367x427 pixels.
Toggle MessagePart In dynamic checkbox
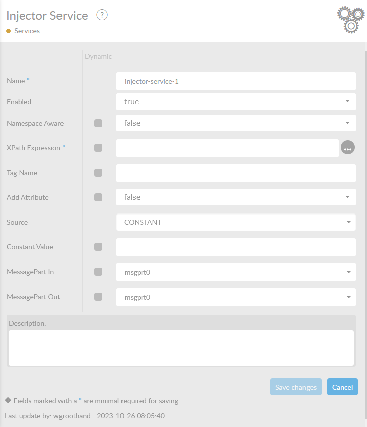point(98,272)
